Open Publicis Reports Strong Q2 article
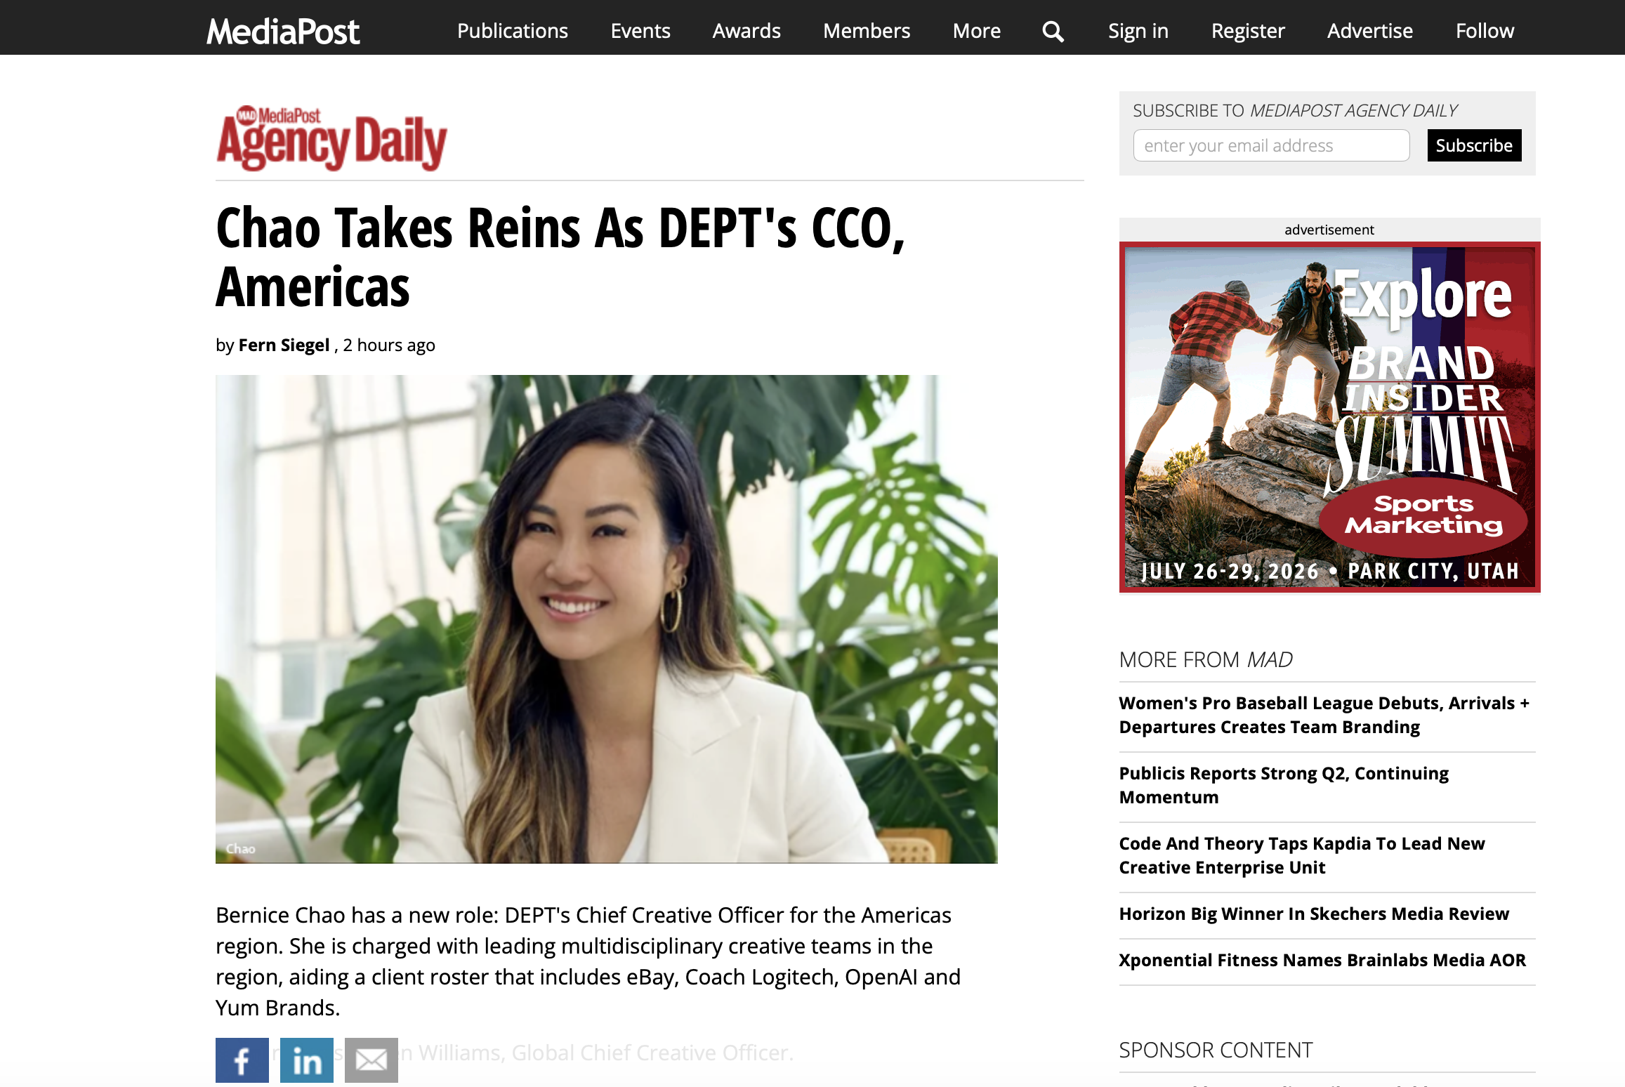This screenshot has width=1625, height=1087. (x=1284, y=785)
